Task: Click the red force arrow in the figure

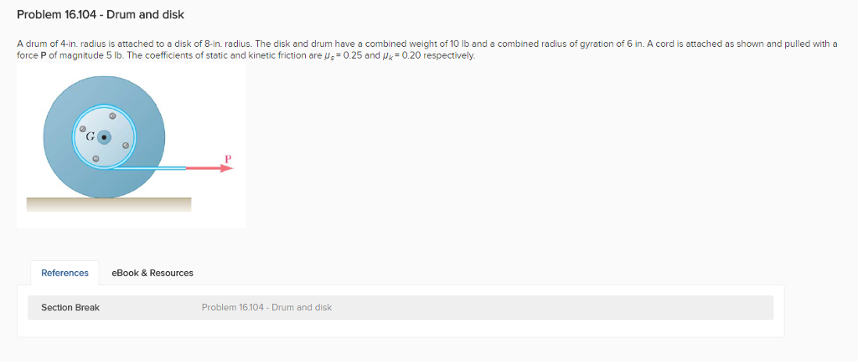Action: click(x=209, y=168)
